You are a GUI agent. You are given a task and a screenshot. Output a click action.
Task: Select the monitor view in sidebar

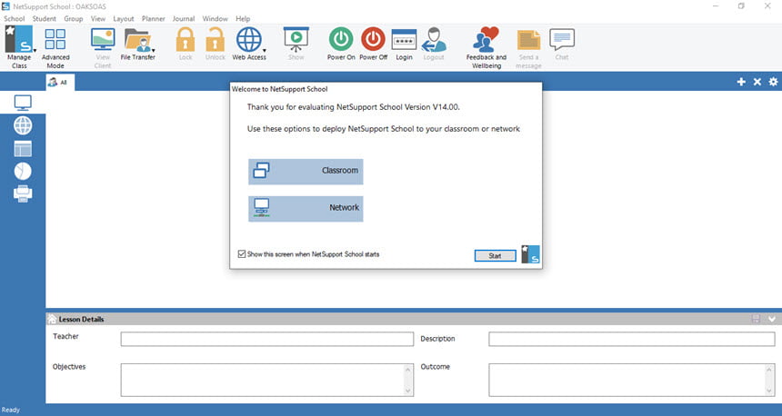coord(23,103)
